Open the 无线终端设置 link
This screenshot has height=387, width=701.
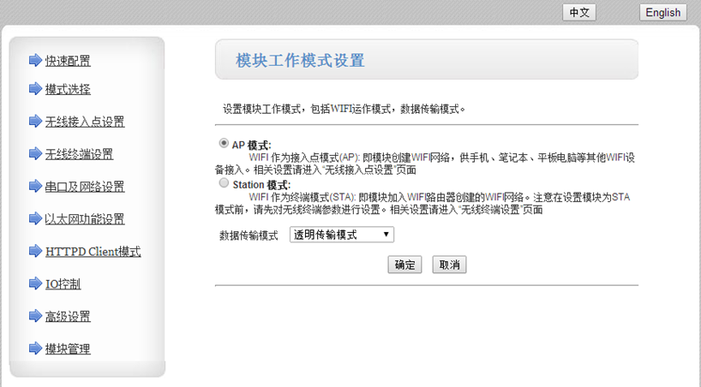pos(79,154)
